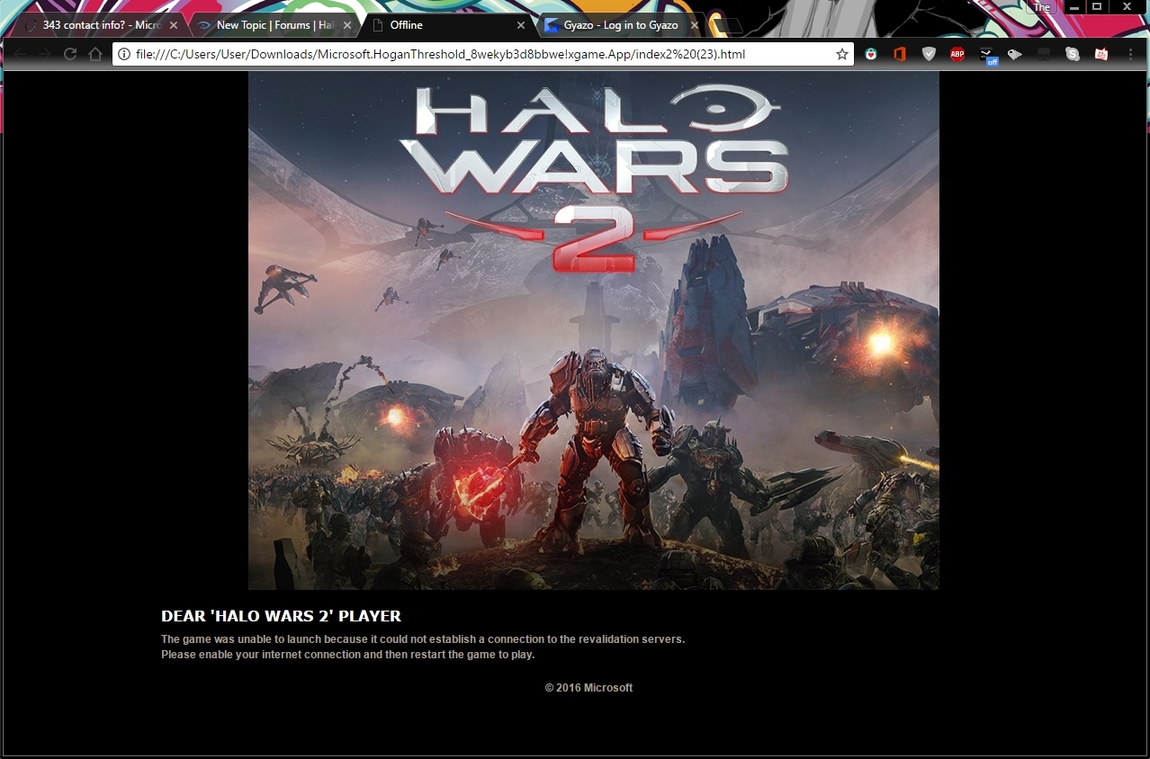The height and width of the screenshot is (759, 1150).
Task: Open the price tag extension
Action: pyautogui.click(x=1015, y=54)
